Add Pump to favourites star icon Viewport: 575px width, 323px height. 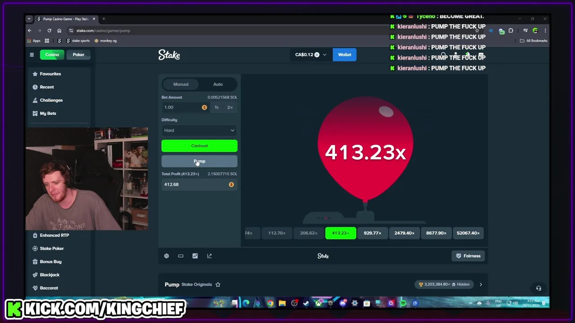(x=218, y=284)
